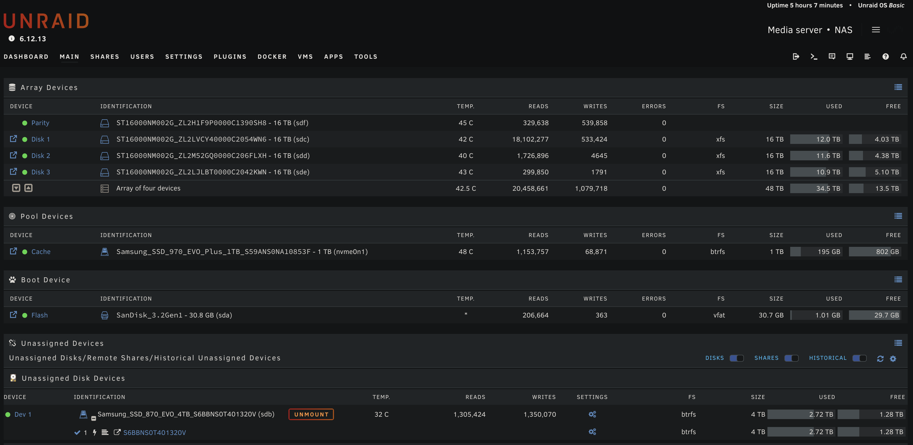This screenshot has height=445, width=913.
Task: Click the UNMOUNT button
Action: click(x=311, y=414)
